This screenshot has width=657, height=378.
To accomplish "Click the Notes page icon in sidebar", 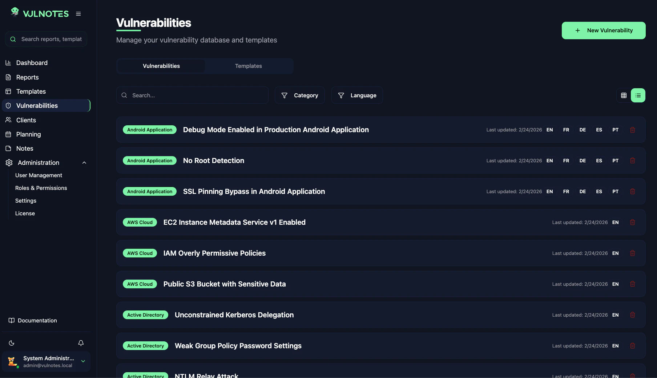I will [8, 149].
